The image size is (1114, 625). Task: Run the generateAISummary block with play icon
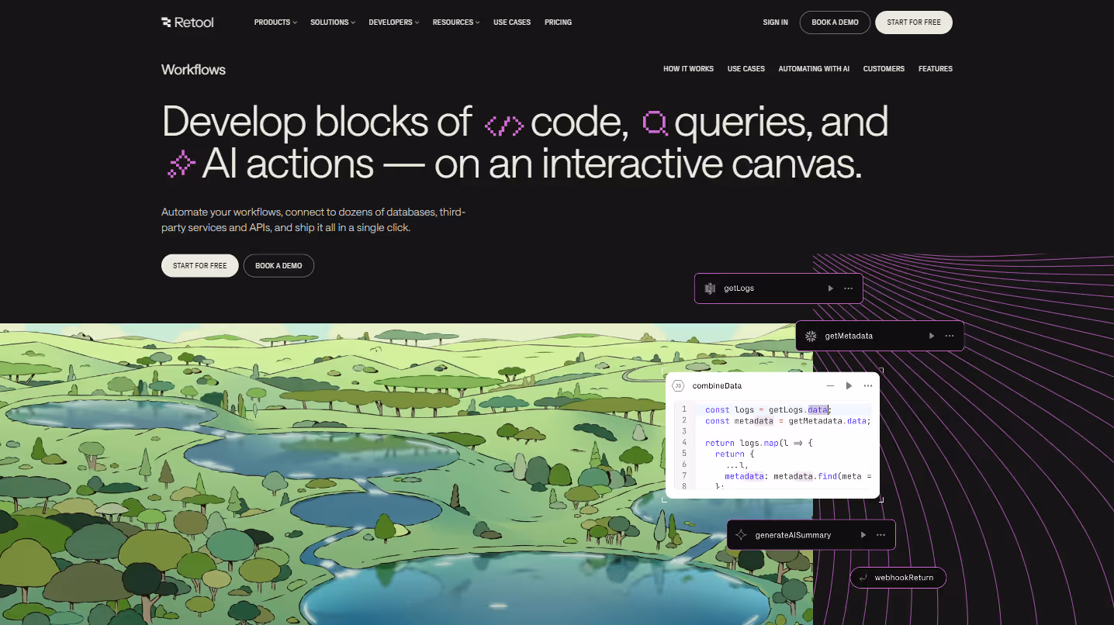click(x=863, y=535)
